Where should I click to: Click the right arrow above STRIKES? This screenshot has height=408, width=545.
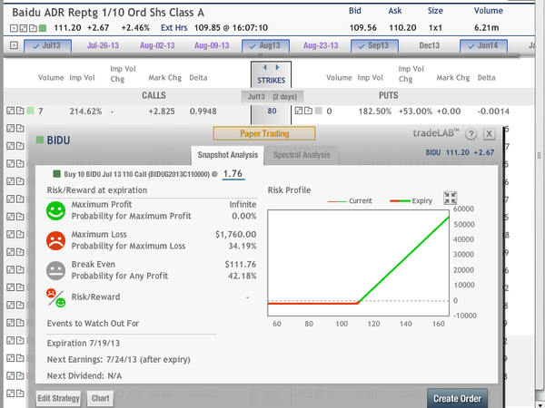277,67
